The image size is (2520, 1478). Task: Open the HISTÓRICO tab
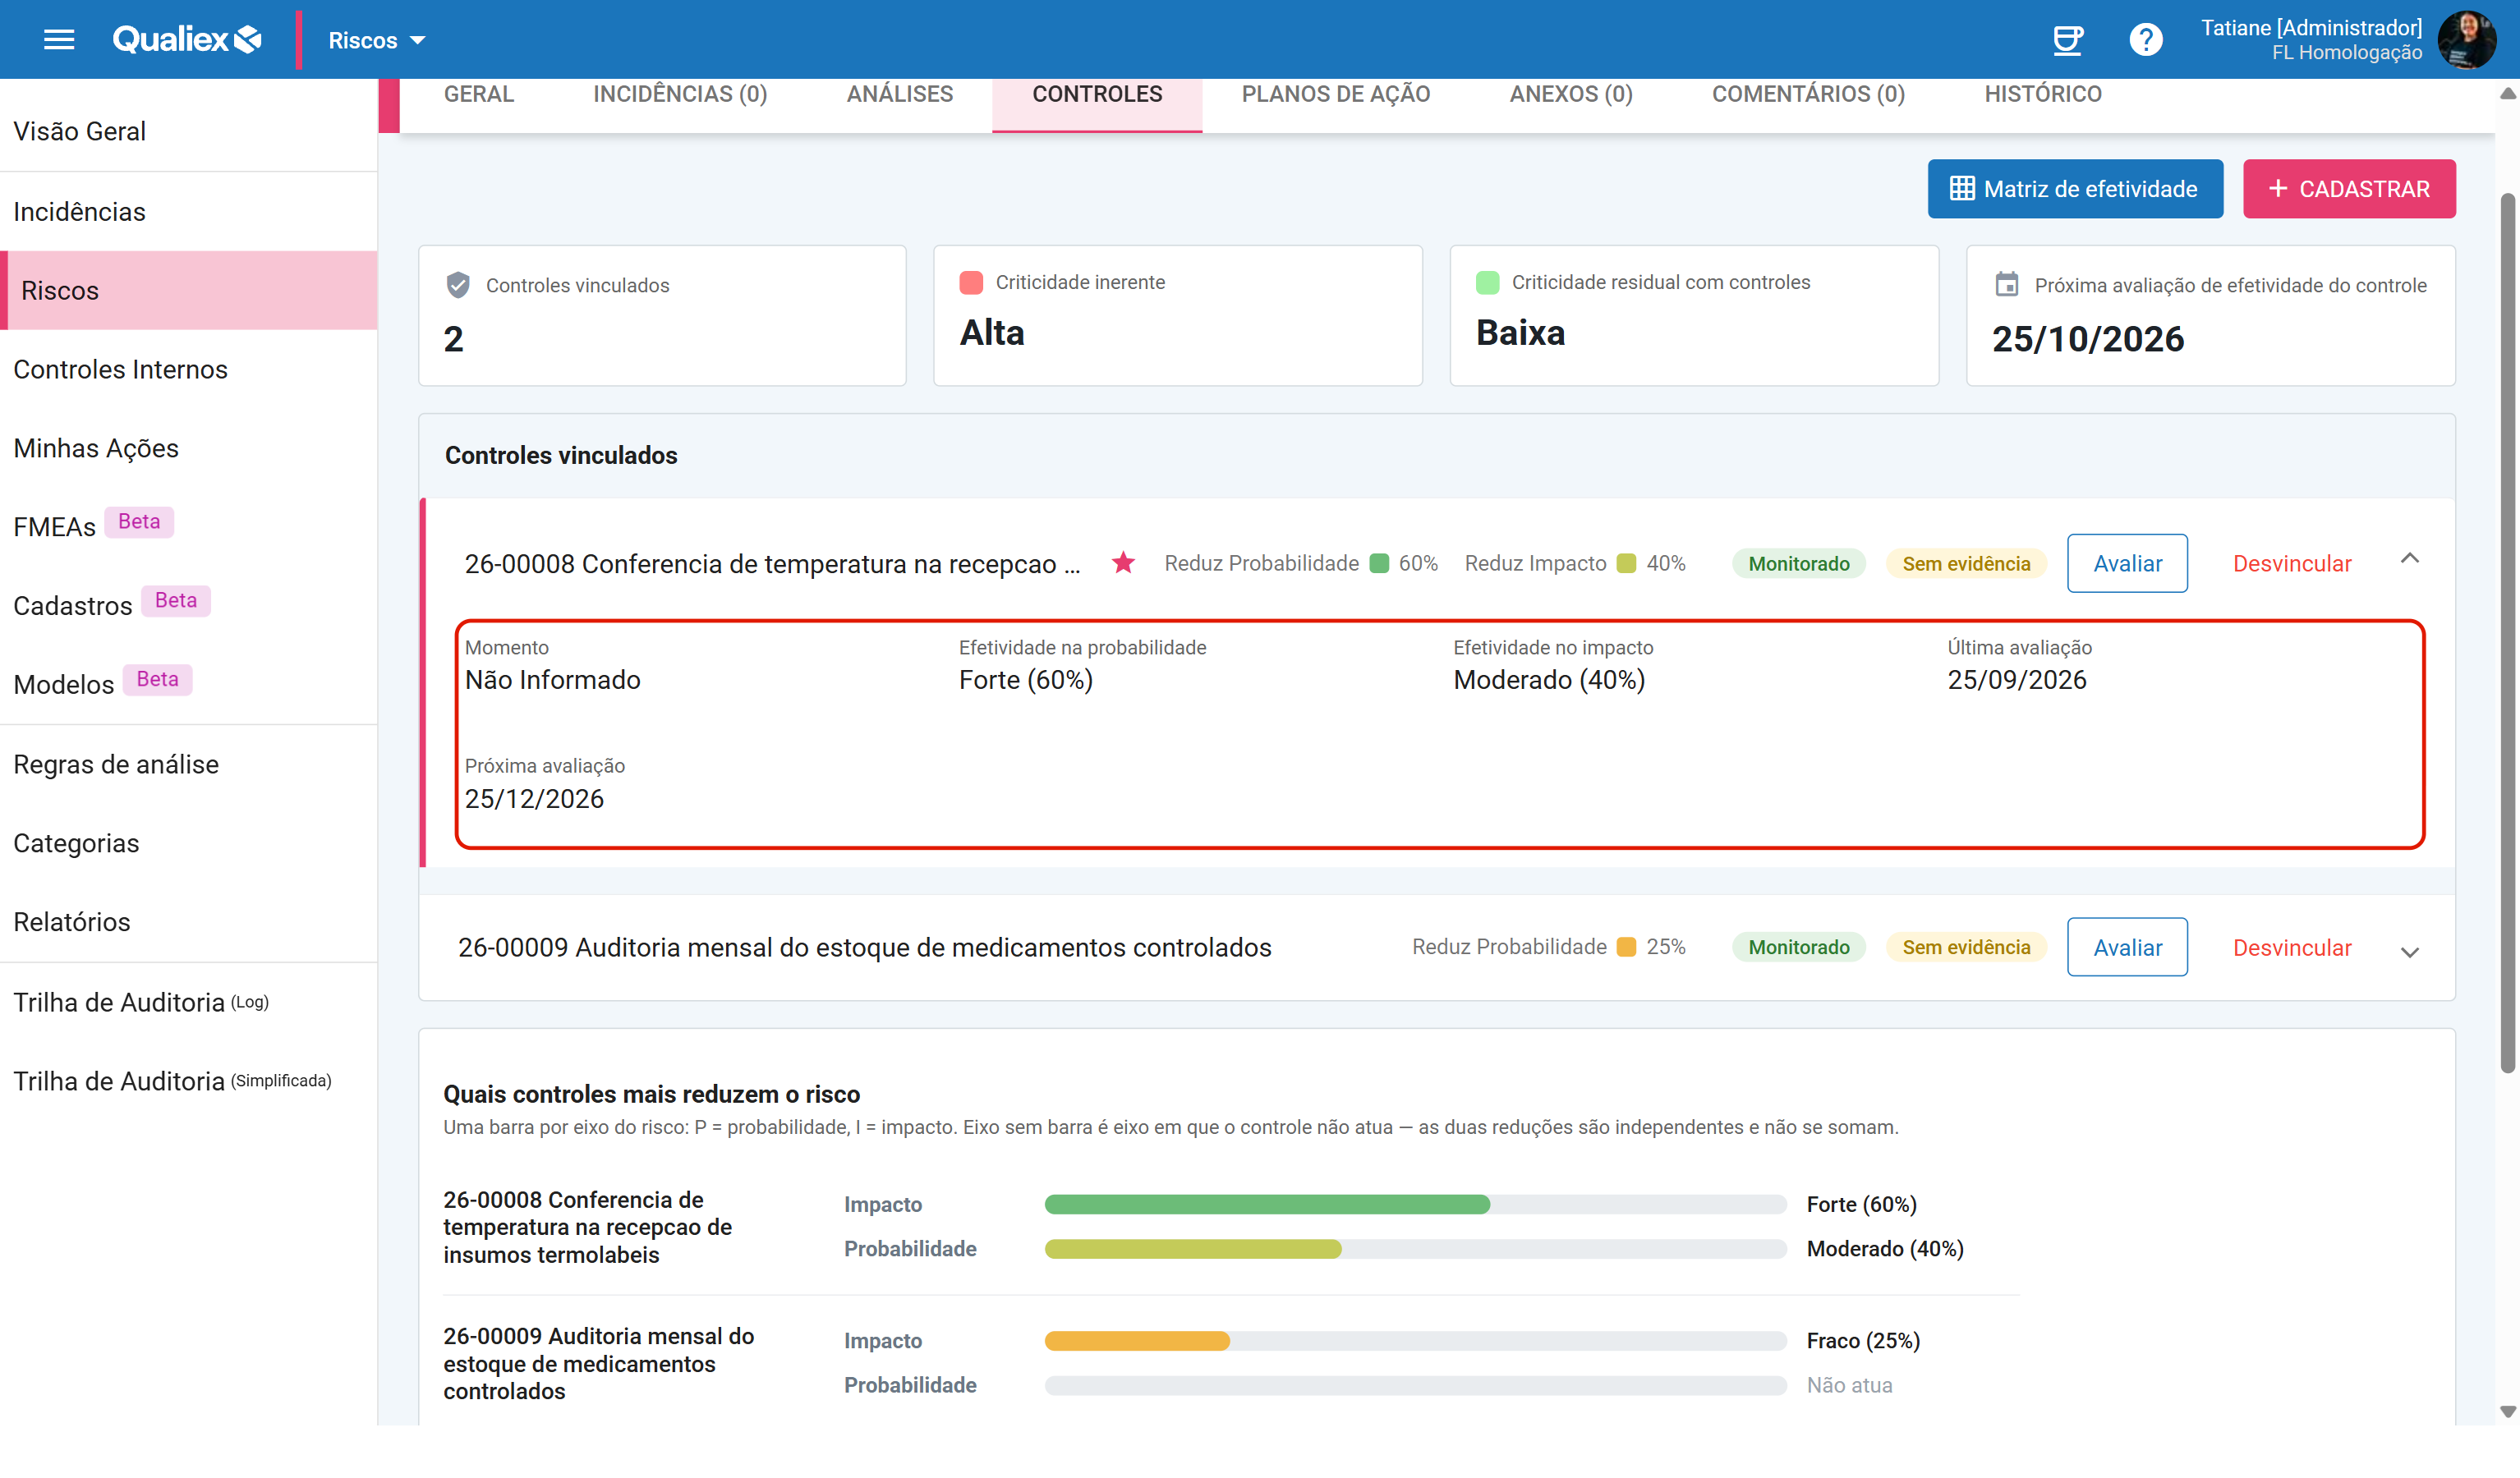click(x=2042, y=94)
